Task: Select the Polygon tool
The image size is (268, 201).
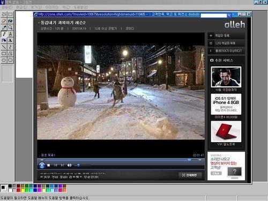Action: (10, 54)
